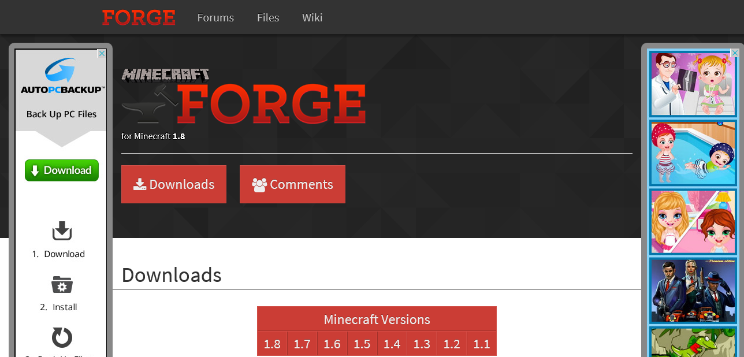Click '2. Install' text in left ad
The height and width of the screenshot is (357, 744).
point(58,307)
